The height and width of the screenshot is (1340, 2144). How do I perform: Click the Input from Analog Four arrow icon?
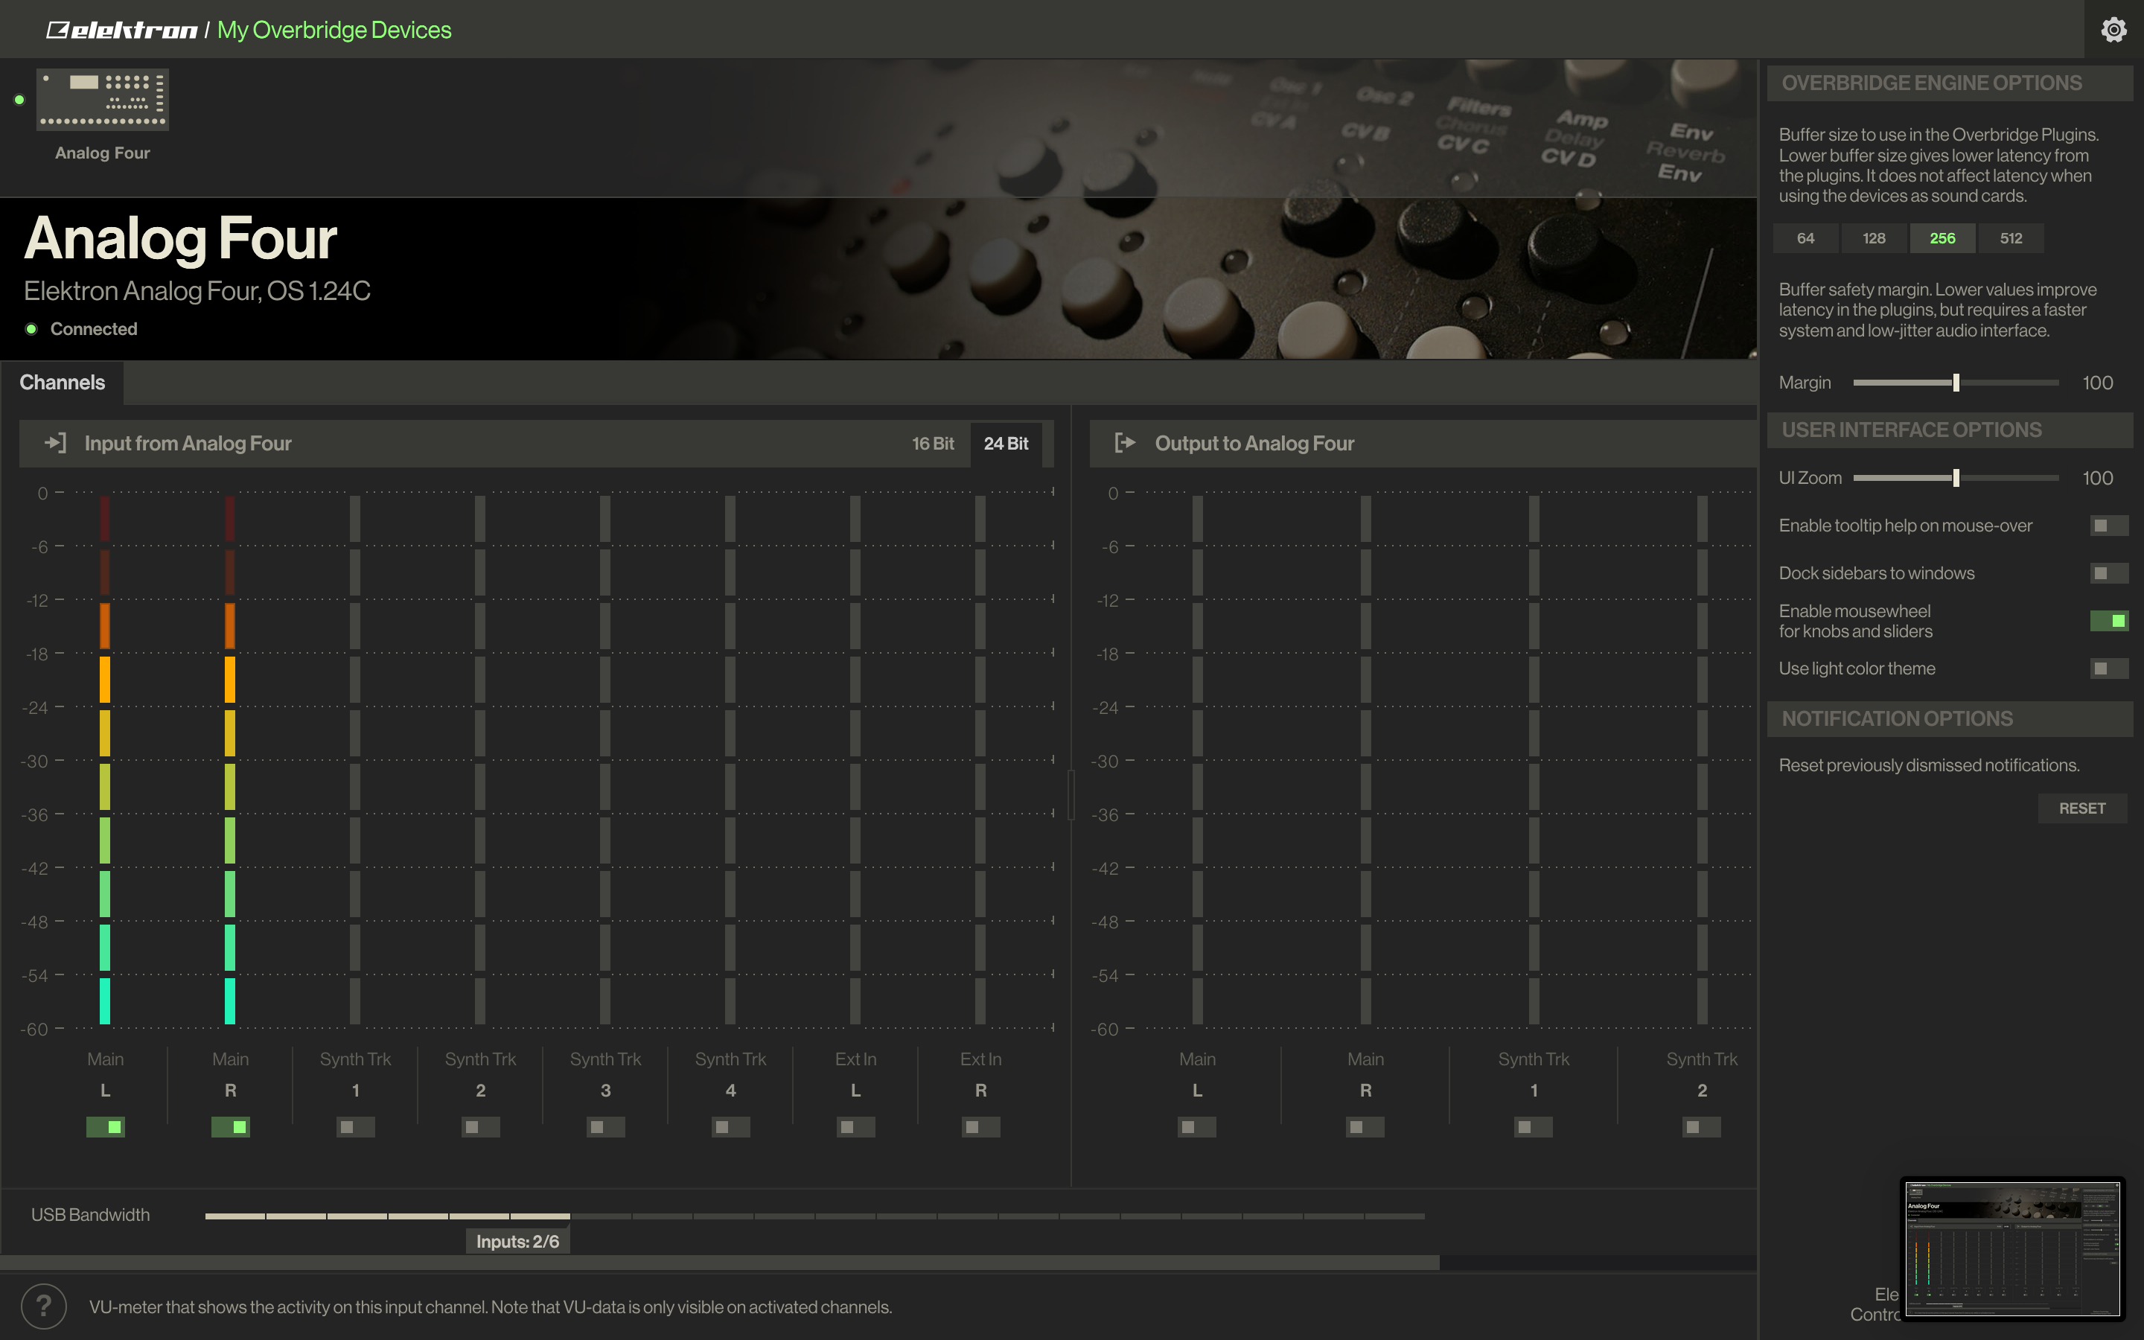point(56,442)
